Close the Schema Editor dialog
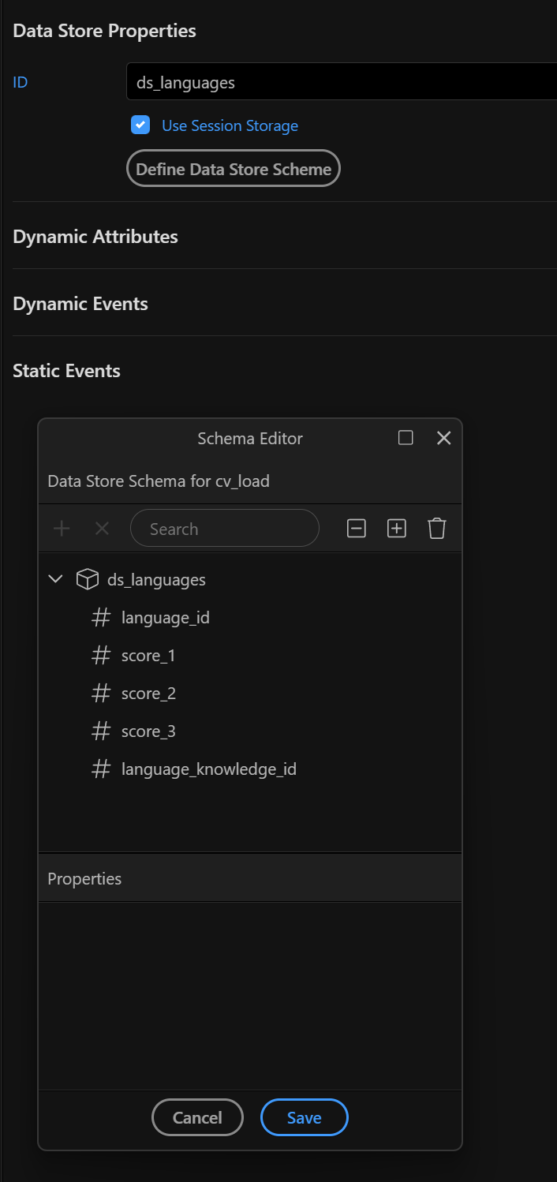This screenshot has width=557, height=1182. coord(444,438)
